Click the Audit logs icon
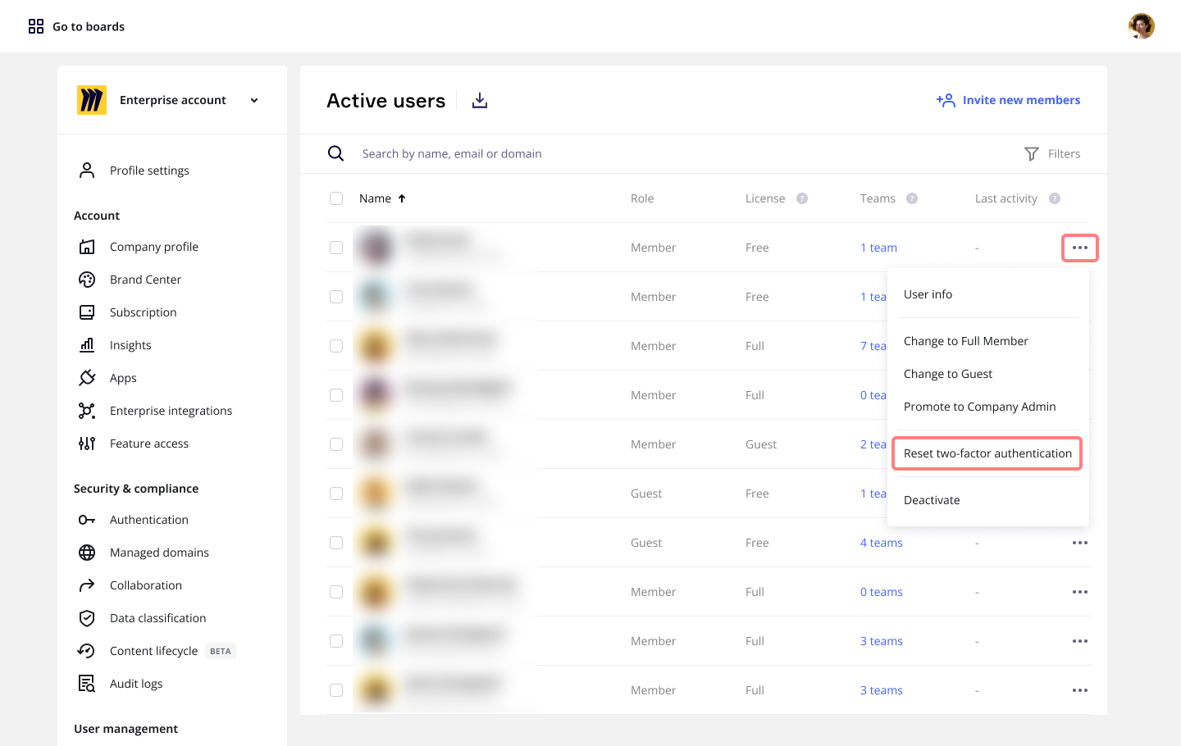The width and height of the screenshot is (1181, 746). pyautogui.click(x=87, y=684)
